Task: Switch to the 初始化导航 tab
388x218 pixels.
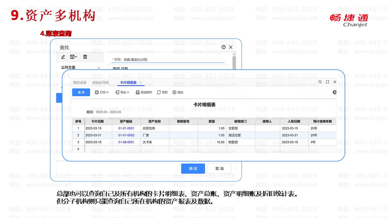Action: pyautogui.click(x=101, y=83)
